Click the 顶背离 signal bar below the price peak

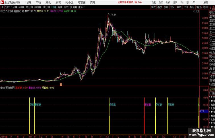point(109,116)
